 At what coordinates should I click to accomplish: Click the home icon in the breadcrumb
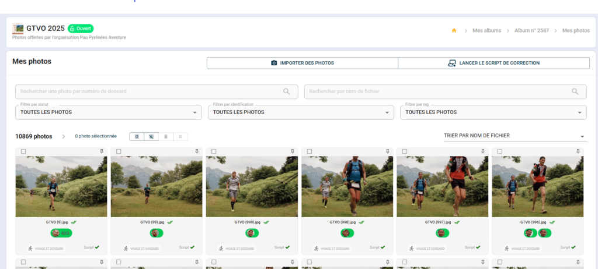coord(454,30)
